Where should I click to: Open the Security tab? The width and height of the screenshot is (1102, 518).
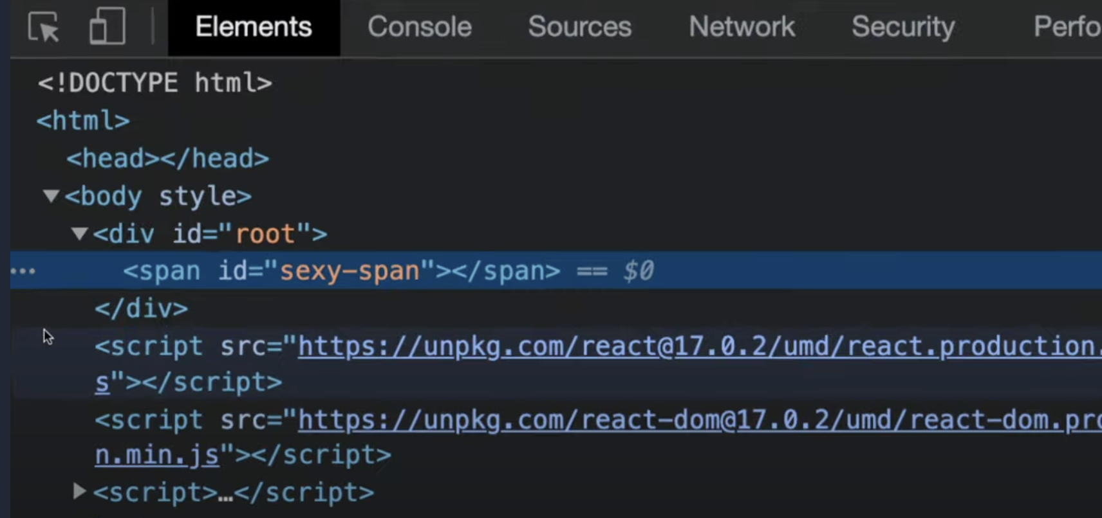pyautogui.click(x=903, y=27)
